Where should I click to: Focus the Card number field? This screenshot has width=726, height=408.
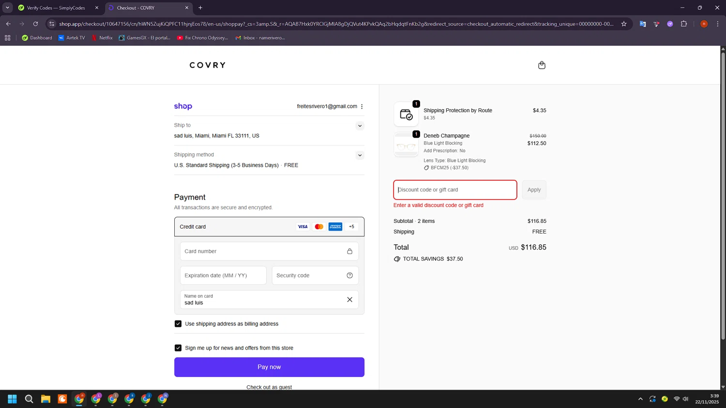point(269,251)
